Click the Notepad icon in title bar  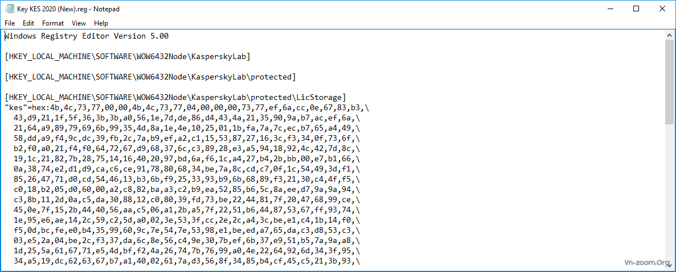pyautogui.click(x=10, y=9)
